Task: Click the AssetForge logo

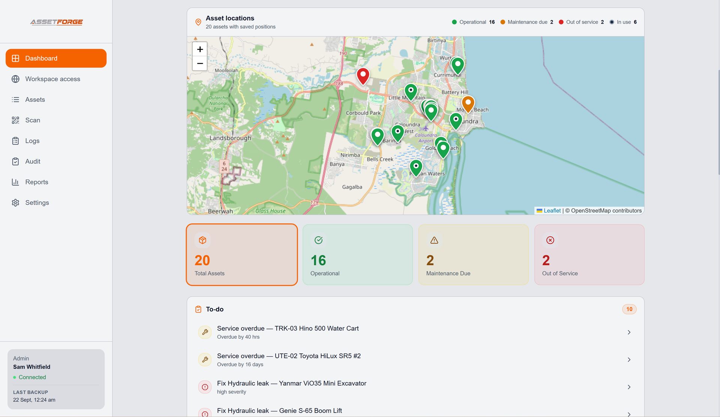Action: 57,22
